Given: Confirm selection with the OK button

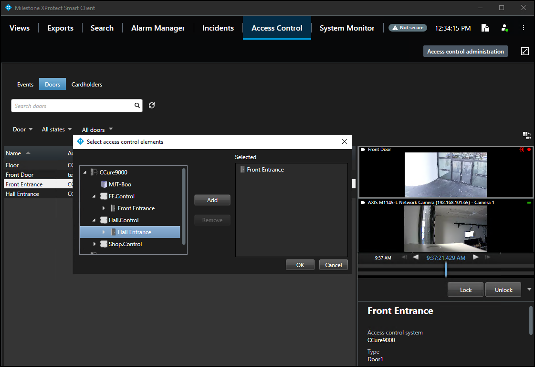Looking at the screenshot, I should (300, 265).
